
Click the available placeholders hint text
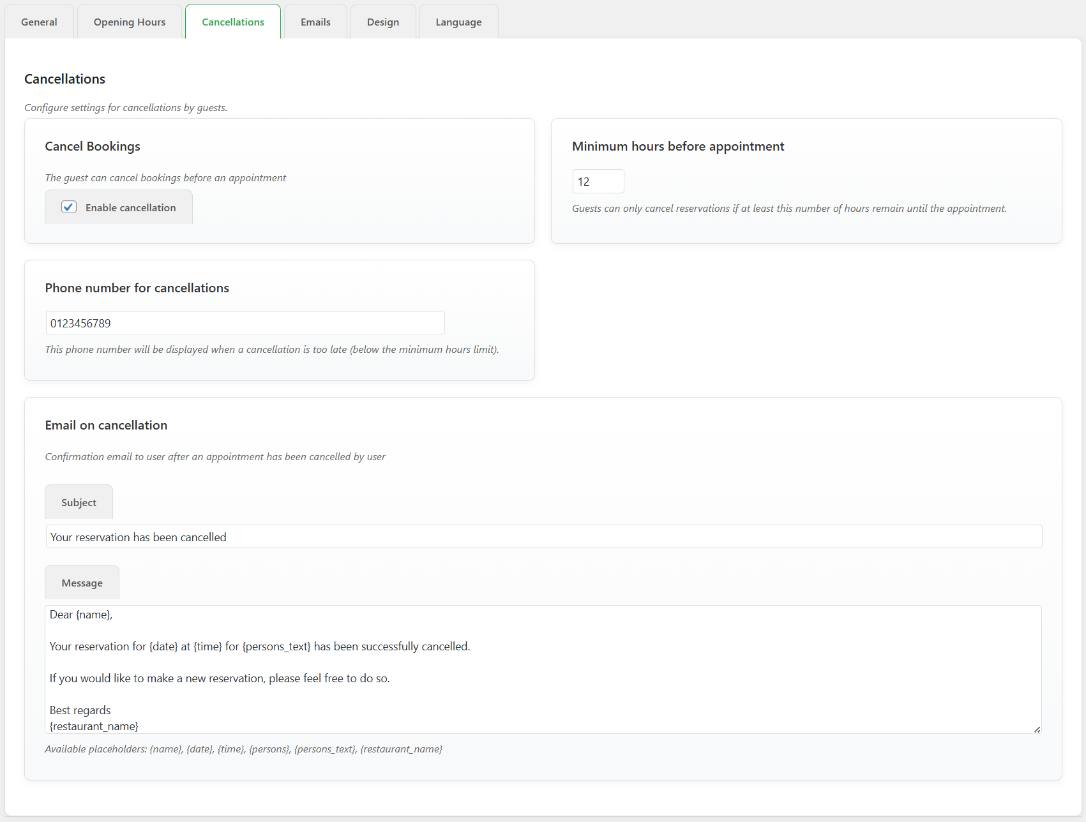point(244,749)
